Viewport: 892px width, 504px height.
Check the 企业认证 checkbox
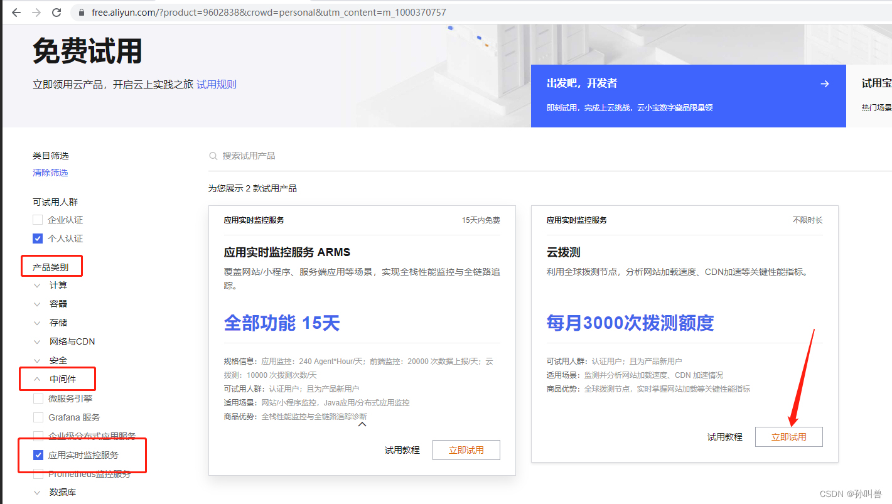coord(38,220)
